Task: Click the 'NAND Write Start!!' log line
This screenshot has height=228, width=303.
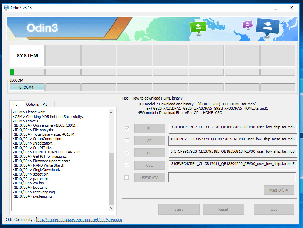Action: click(39, 165)
